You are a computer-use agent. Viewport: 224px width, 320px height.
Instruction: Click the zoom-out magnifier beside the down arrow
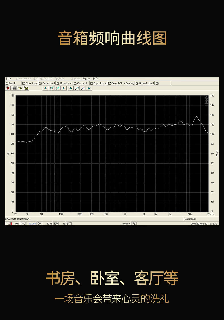(58, 88)
